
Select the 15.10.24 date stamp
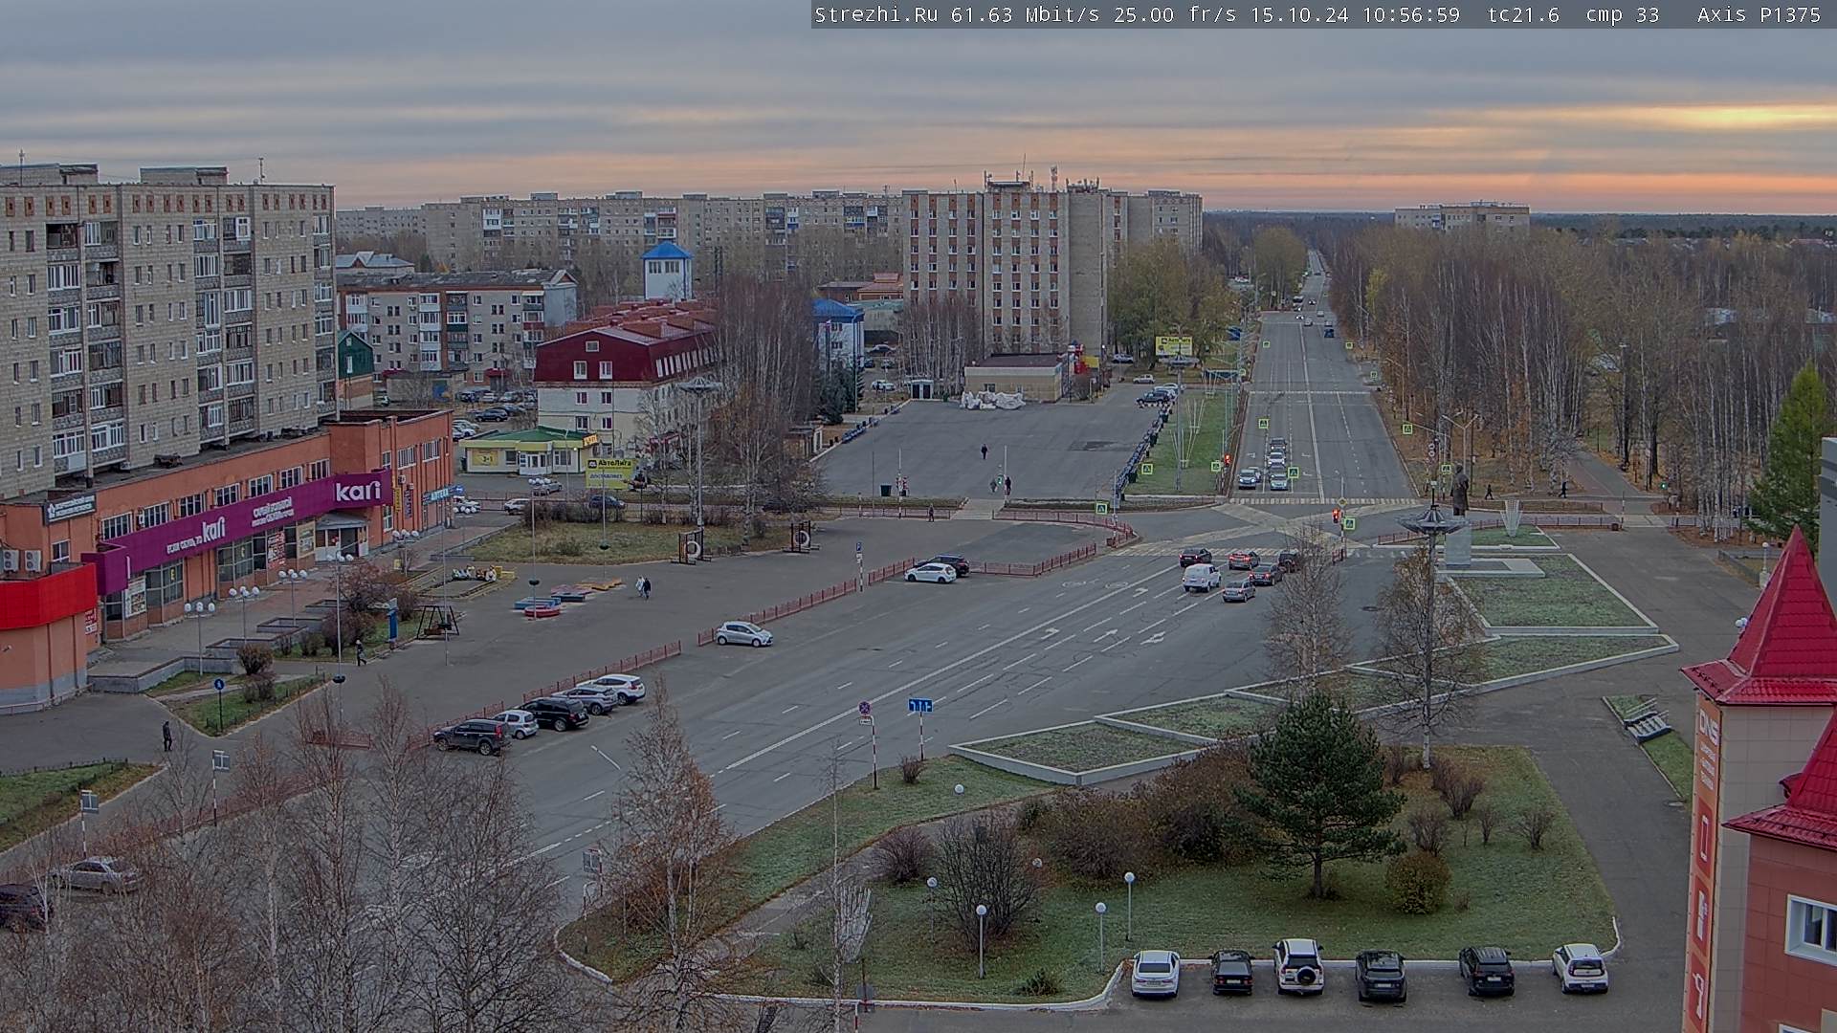(1300, 14)
